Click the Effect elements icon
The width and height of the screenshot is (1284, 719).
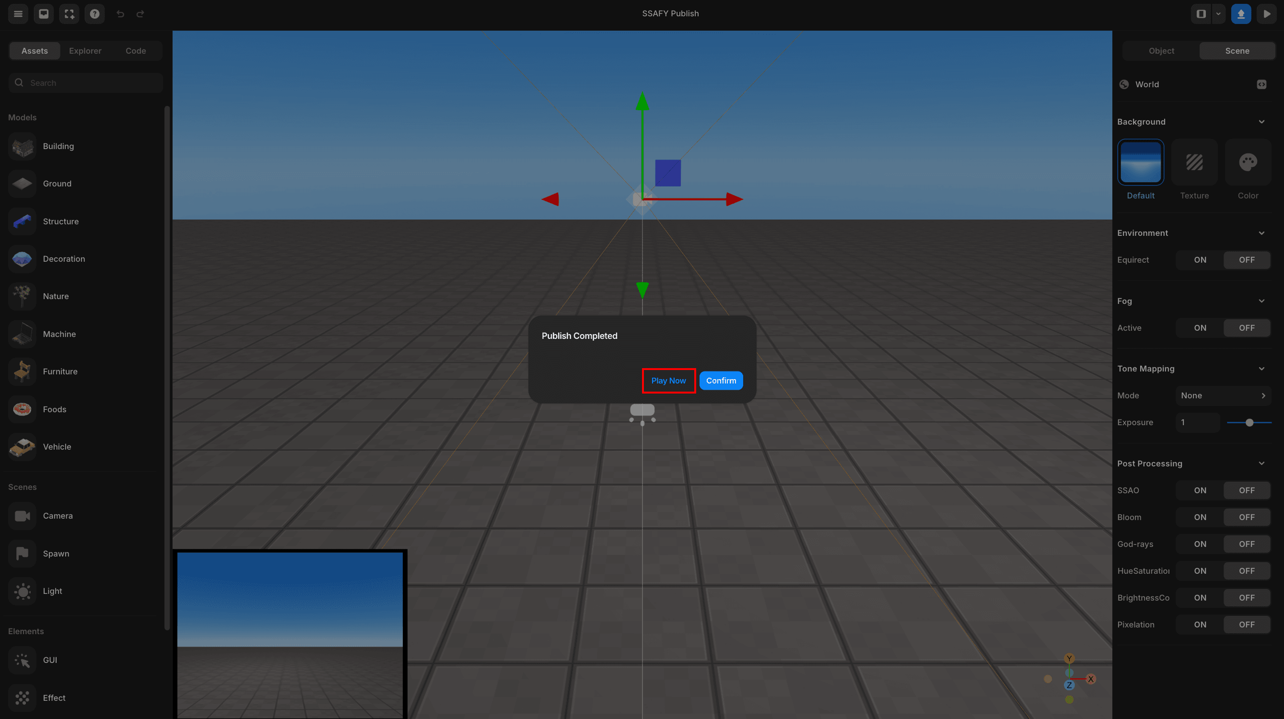[23, 698]
